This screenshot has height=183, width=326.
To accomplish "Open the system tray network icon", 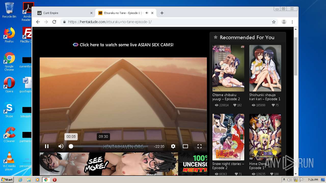I will coord(296,180).
